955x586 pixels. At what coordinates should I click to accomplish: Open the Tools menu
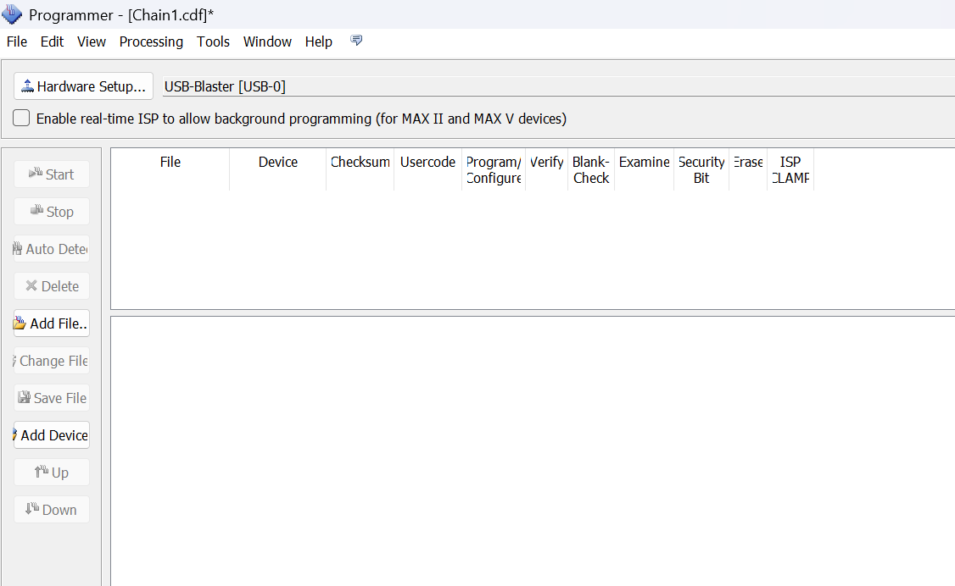tap(213, 41)
